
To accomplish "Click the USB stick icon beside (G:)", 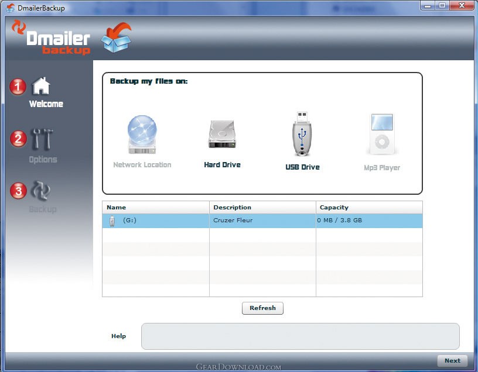I will 112,221.
